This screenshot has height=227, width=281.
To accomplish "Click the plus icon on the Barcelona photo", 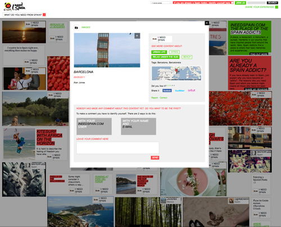I will (x=137, y=36).
